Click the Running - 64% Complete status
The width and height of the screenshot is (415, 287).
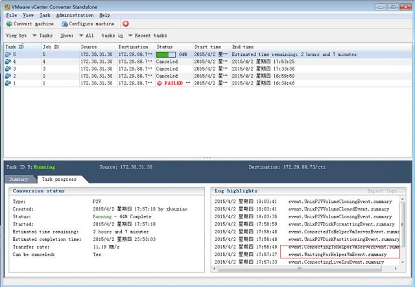click(x=122, y=216)
